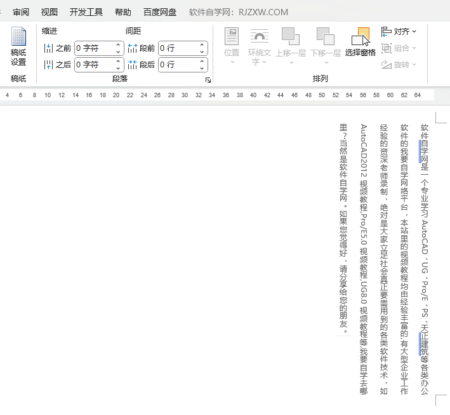The width and height of the screenshot is (450, 415).
Task: Open the 段落 paragraph dialog launcher
Action: pos(208,80)
